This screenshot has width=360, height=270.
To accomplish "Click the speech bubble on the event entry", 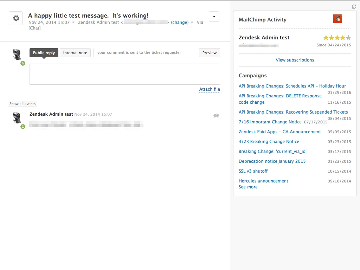I will tap(216, 116).
